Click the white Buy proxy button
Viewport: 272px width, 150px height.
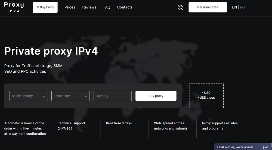(156, 96)
